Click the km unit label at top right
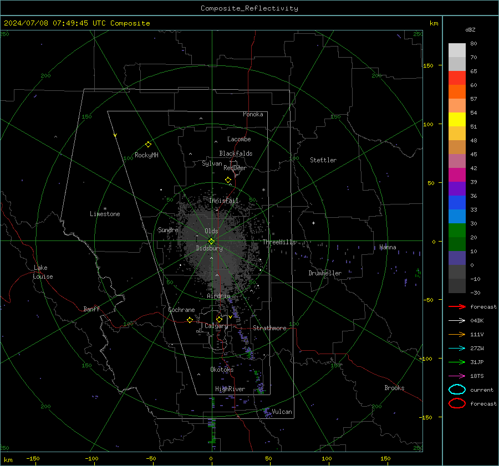499x466 pixels. (434, 23)
